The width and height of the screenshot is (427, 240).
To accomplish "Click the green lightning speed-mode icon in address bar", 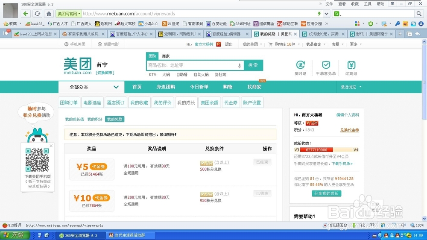I will point(319,14).
